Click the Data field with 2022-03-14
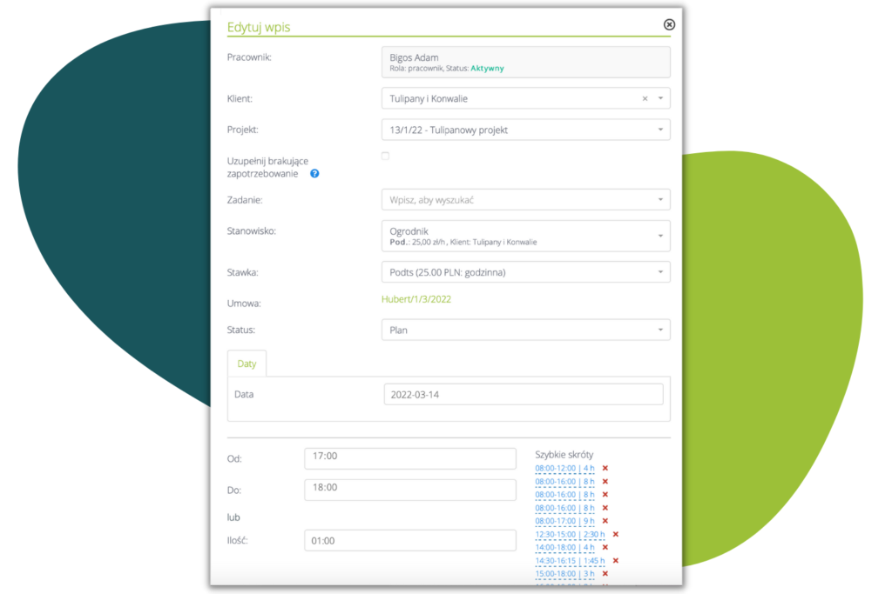Screen dimensions: 892x594 (523, 394)
